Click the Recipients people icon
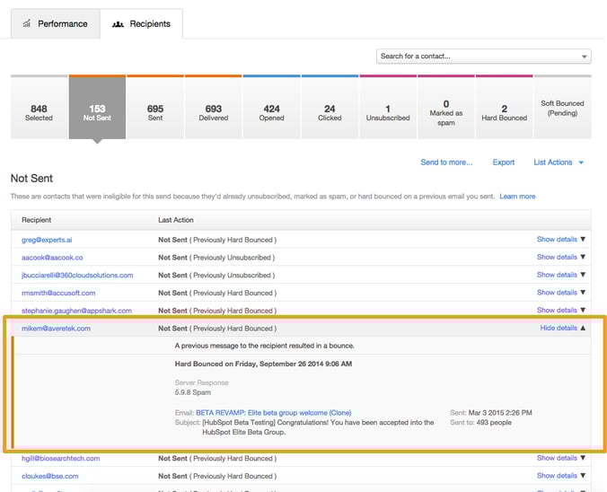Viewport: 607px width, 492px height. tap(118, 24)
